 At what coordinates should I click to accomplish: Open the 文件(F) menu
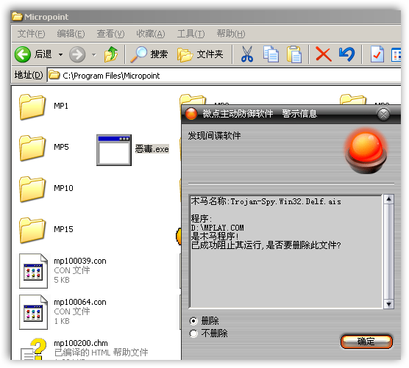(32, 34)
